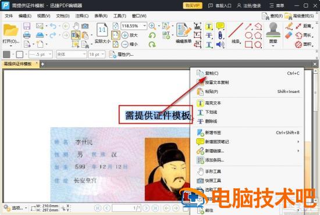320x215 pixels.
Task: Click the Save floppy disk icon
Action: tap(27, 26)
